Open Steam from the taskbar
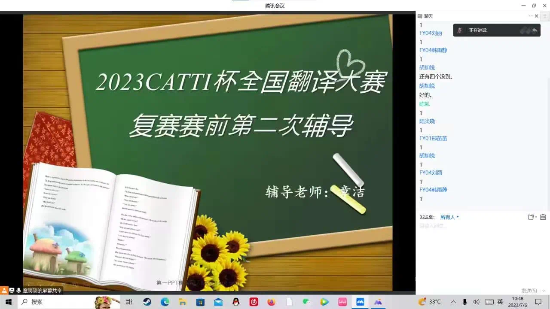Screen dimensions: 550x309 (x=147, y=302)
